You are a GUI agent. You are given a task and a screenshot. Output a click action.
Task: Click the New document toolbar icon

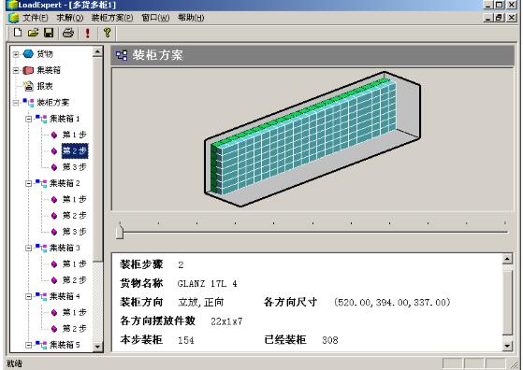18,33
